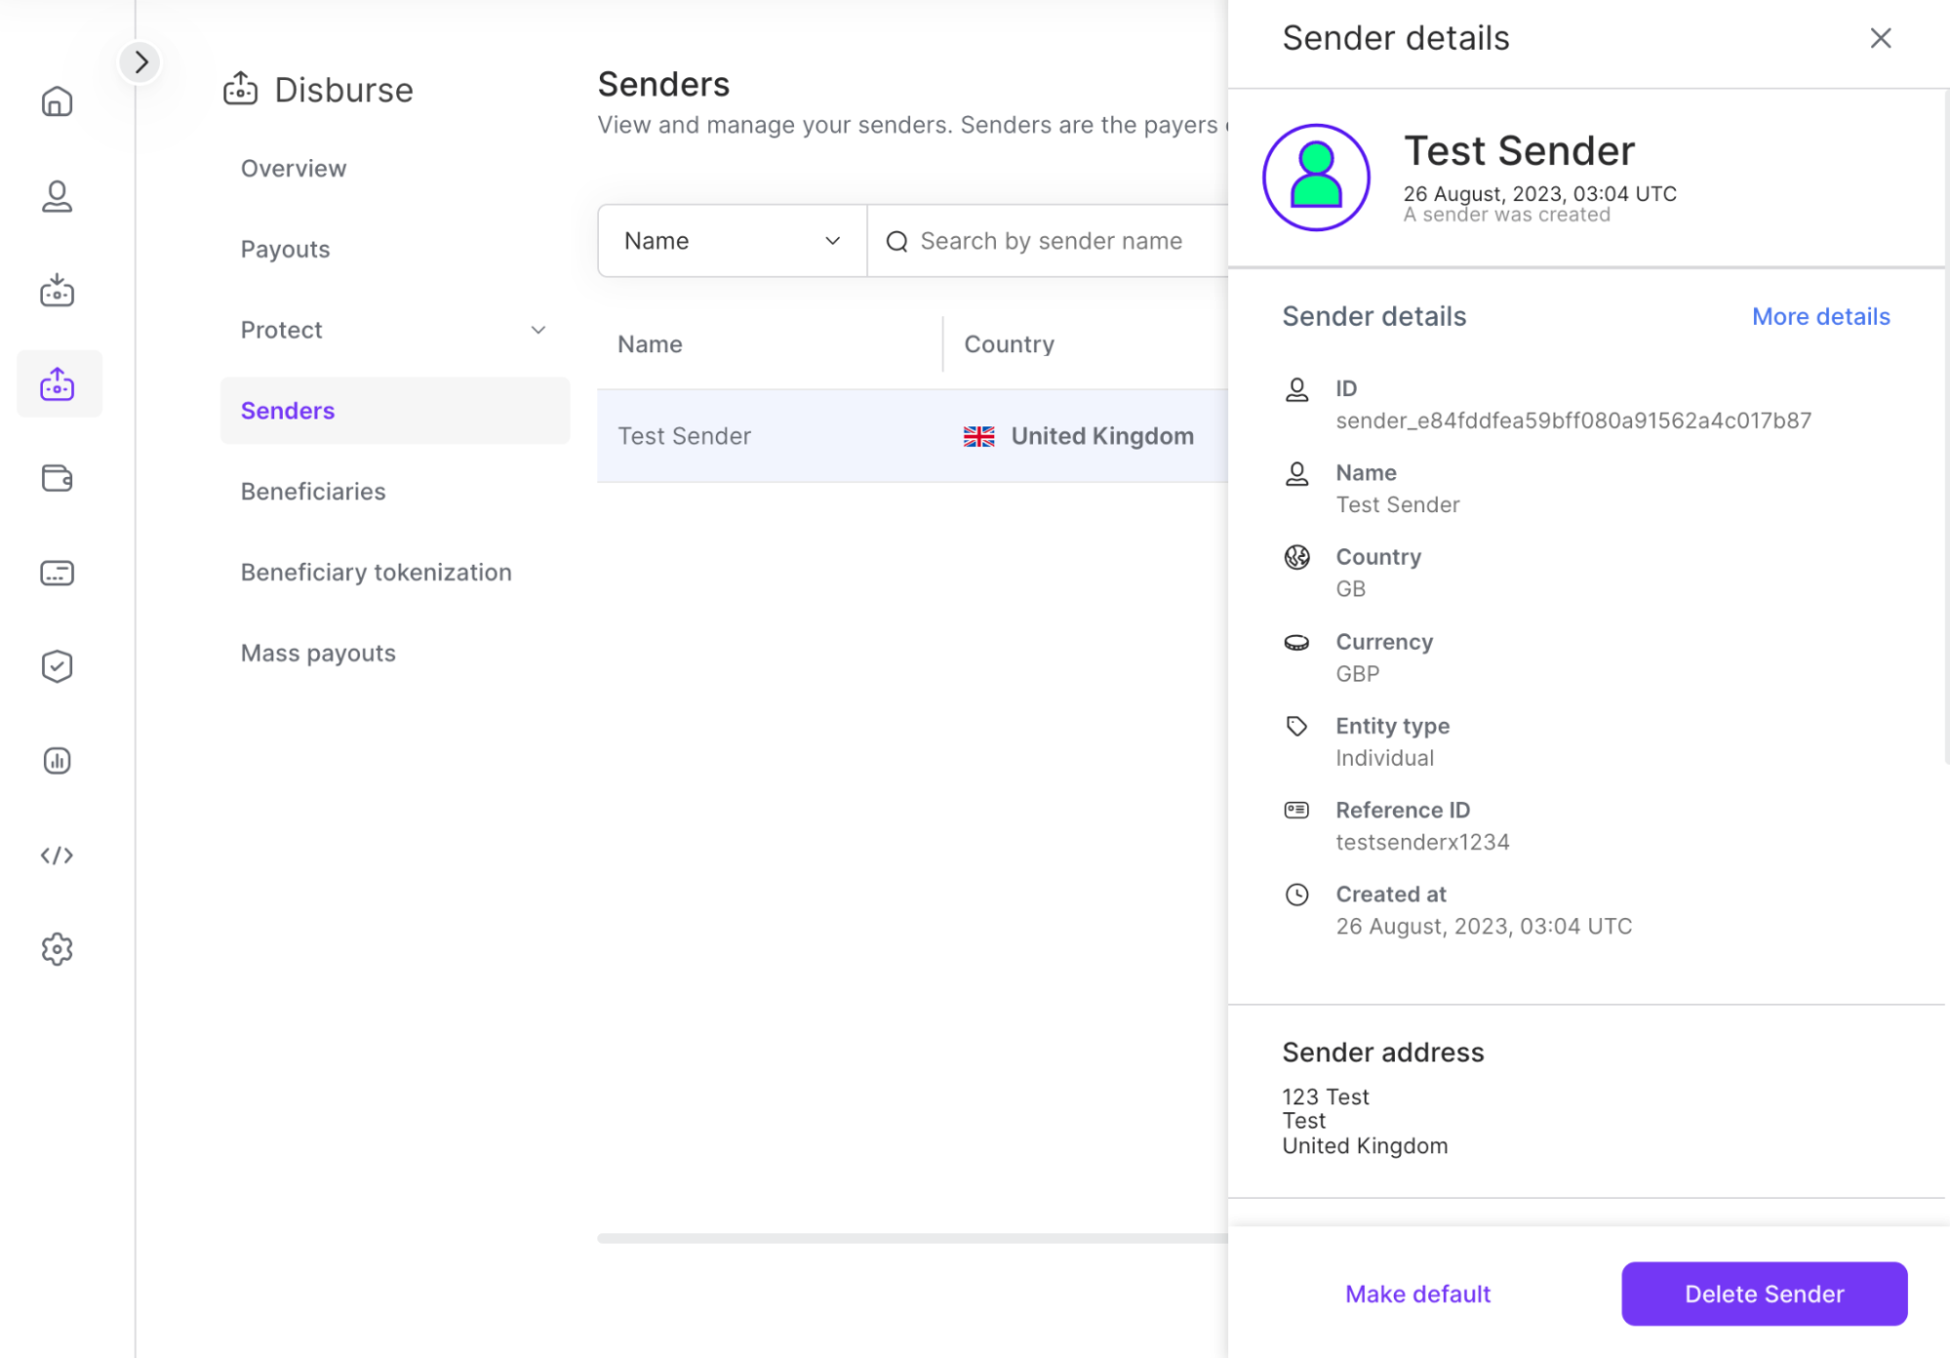Open More details link
1950x1358 pixels.
1819,316
